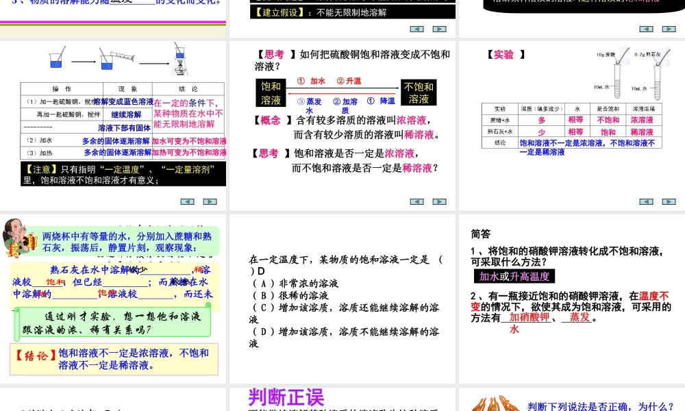Select the 【实验】 slide thumbnail
Viewport: 685px width, 411px height.
[572, 126]
